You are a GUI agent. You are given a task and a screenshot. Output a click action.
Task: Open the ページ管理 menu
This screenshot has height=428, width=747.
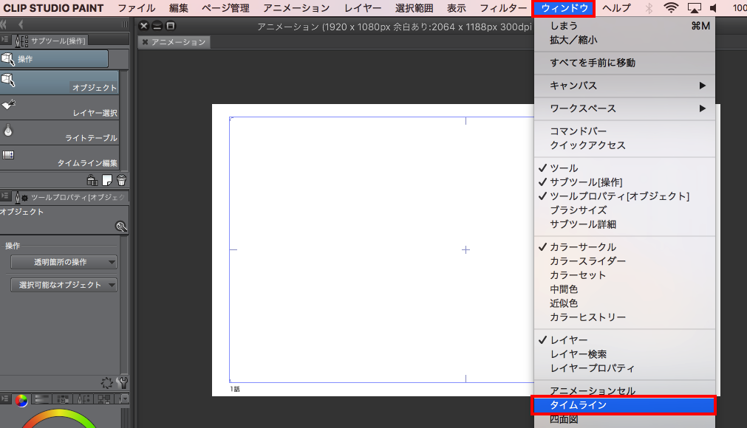(x=225, y=8)
